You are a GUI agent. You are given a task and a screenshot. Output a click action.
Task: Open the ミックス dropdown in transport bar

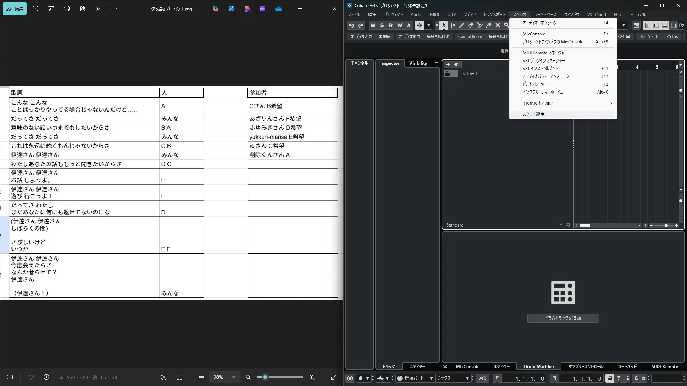[453, 378]
